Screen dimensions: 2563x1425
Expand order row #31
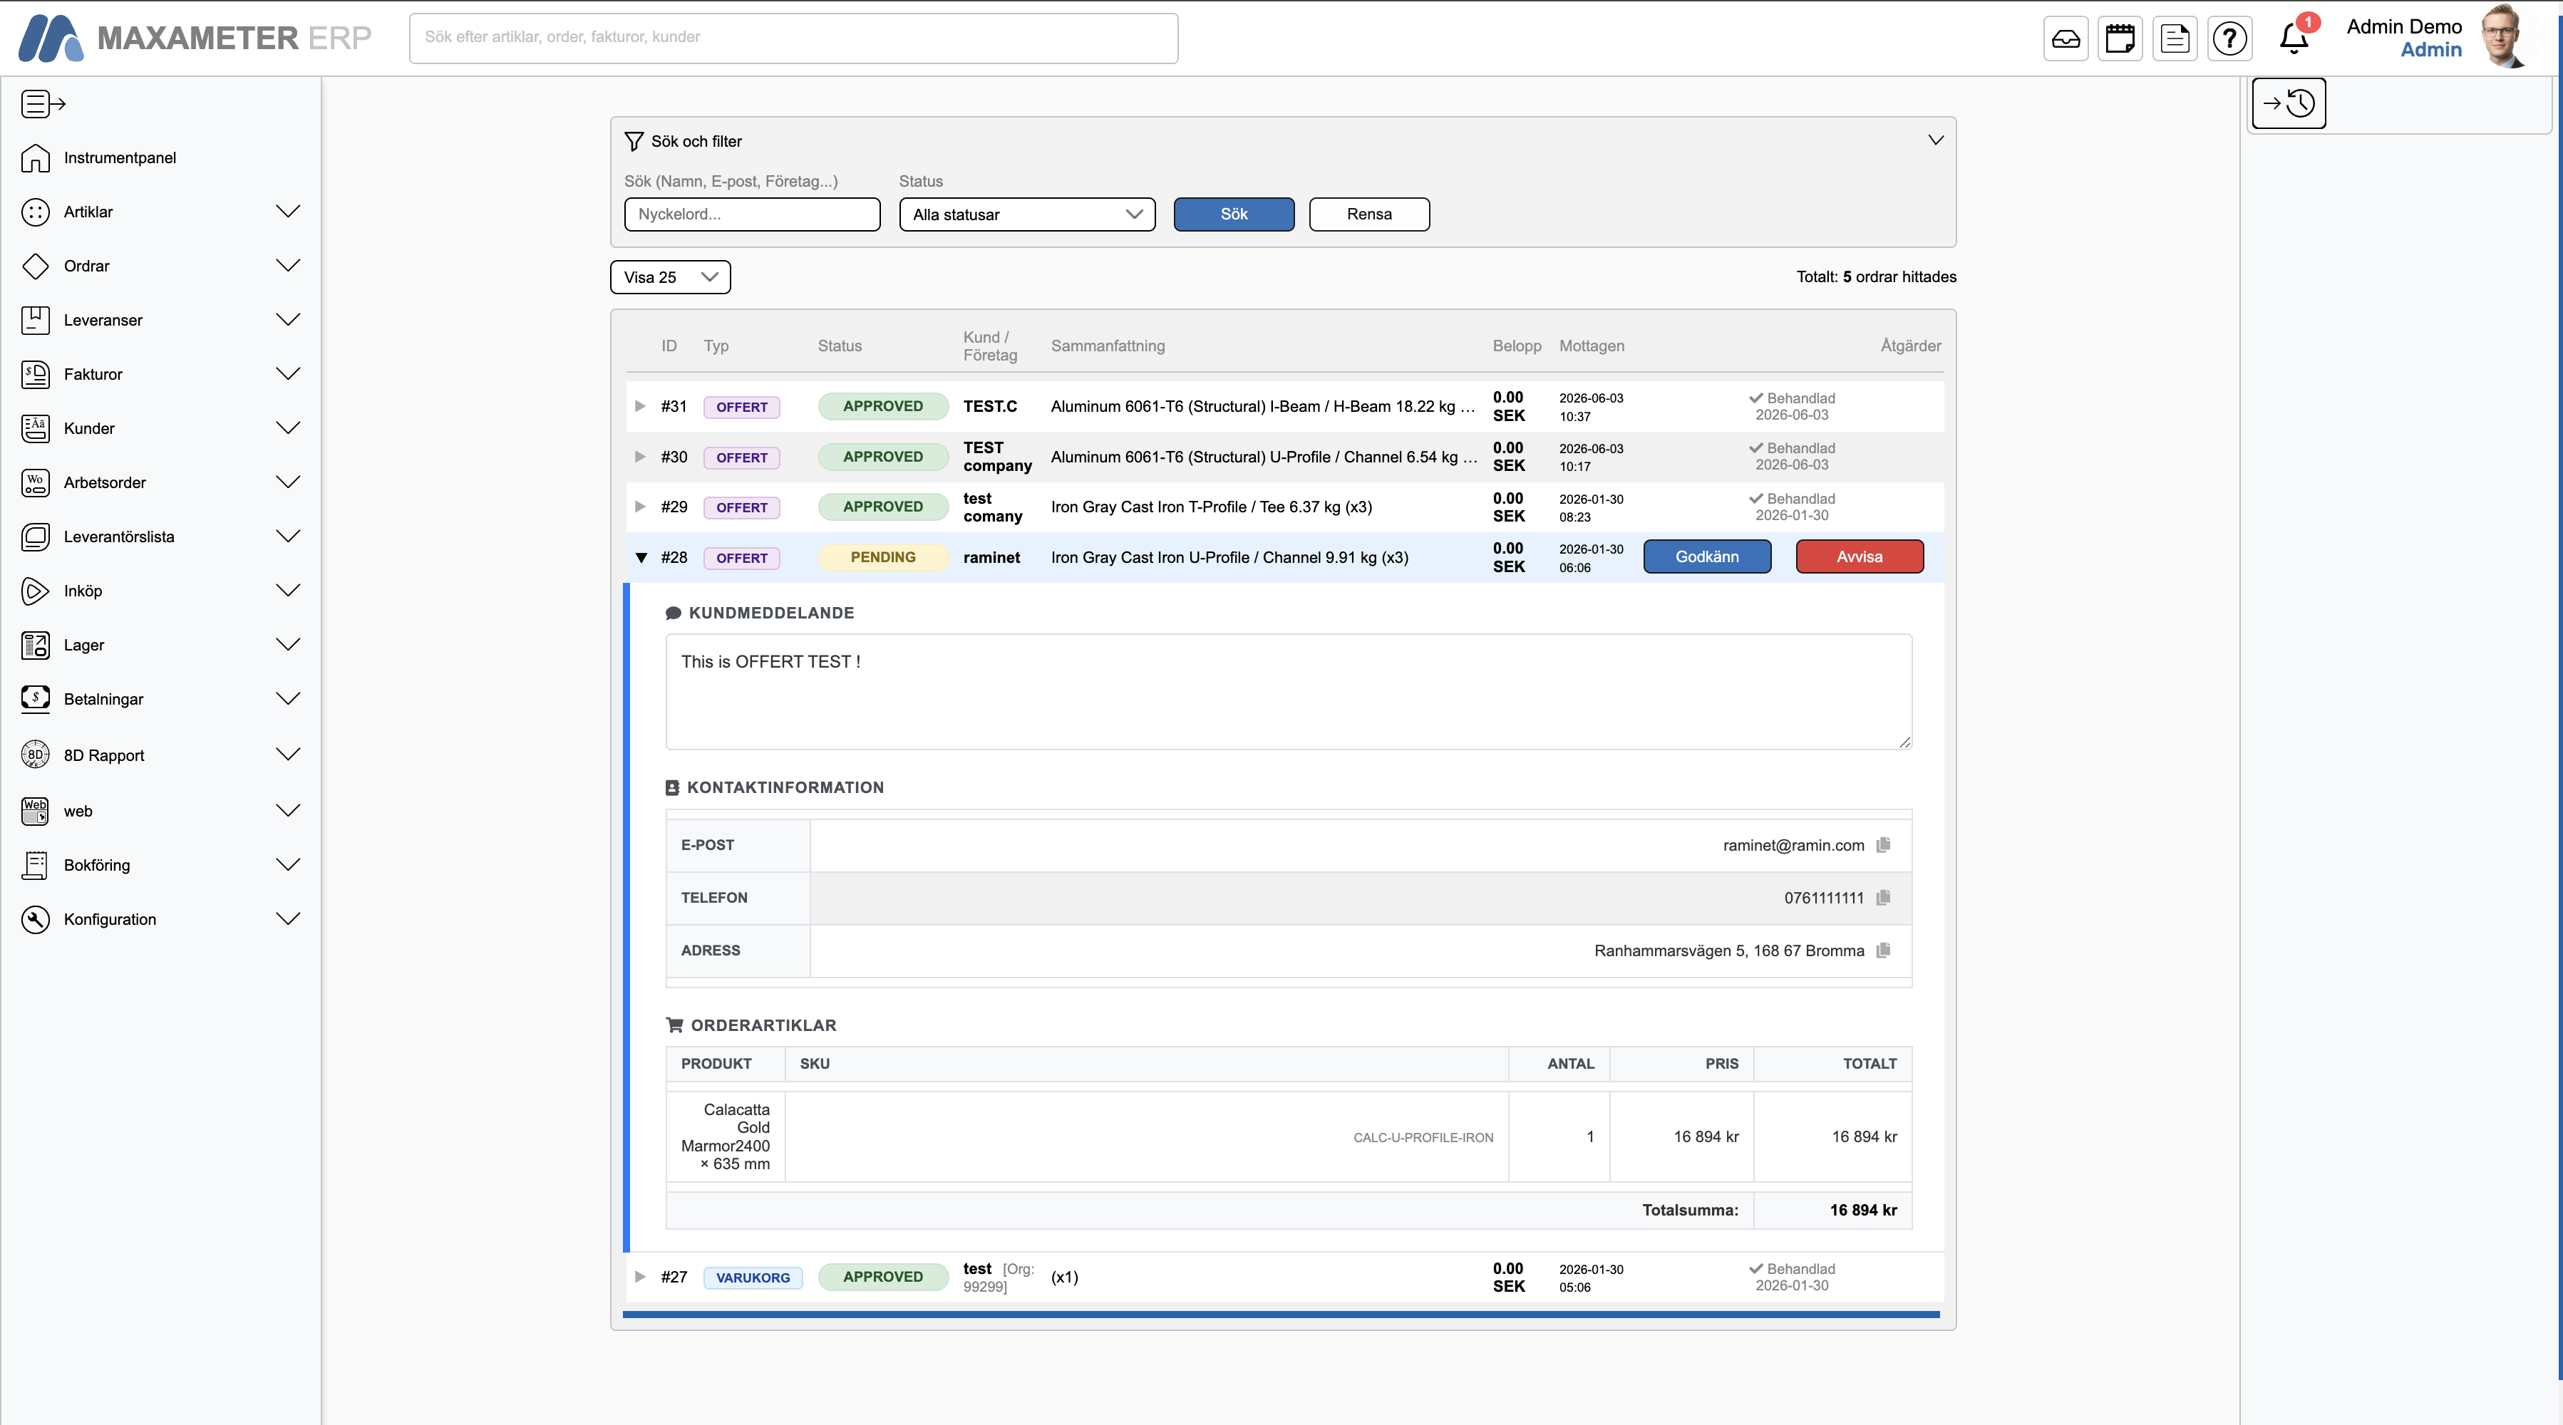(640, 407)
